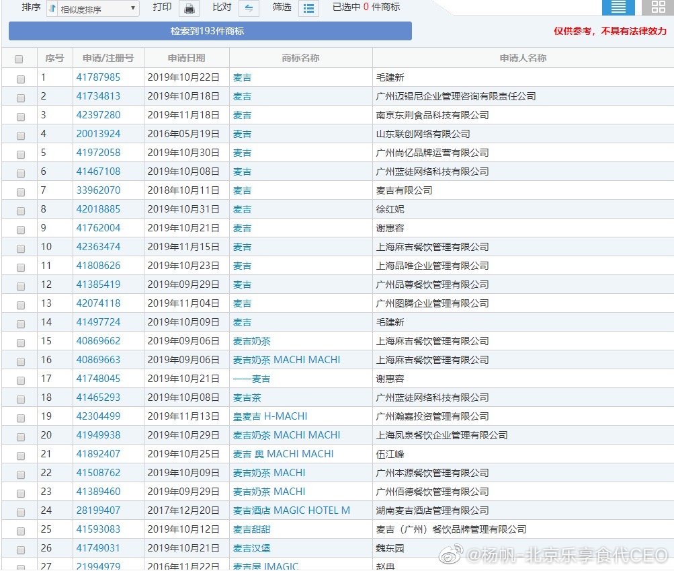Open the 麦吉汉堡 trademark details
Screen dimensions: 674x571
pyautogui.click(x=252, y=548)
